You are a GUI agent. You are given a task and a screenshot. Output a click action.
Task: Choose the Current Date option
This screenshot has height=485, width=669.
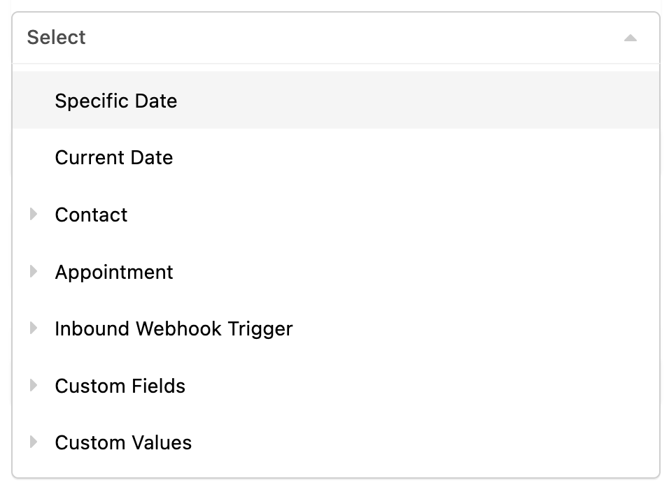point(114,158)
